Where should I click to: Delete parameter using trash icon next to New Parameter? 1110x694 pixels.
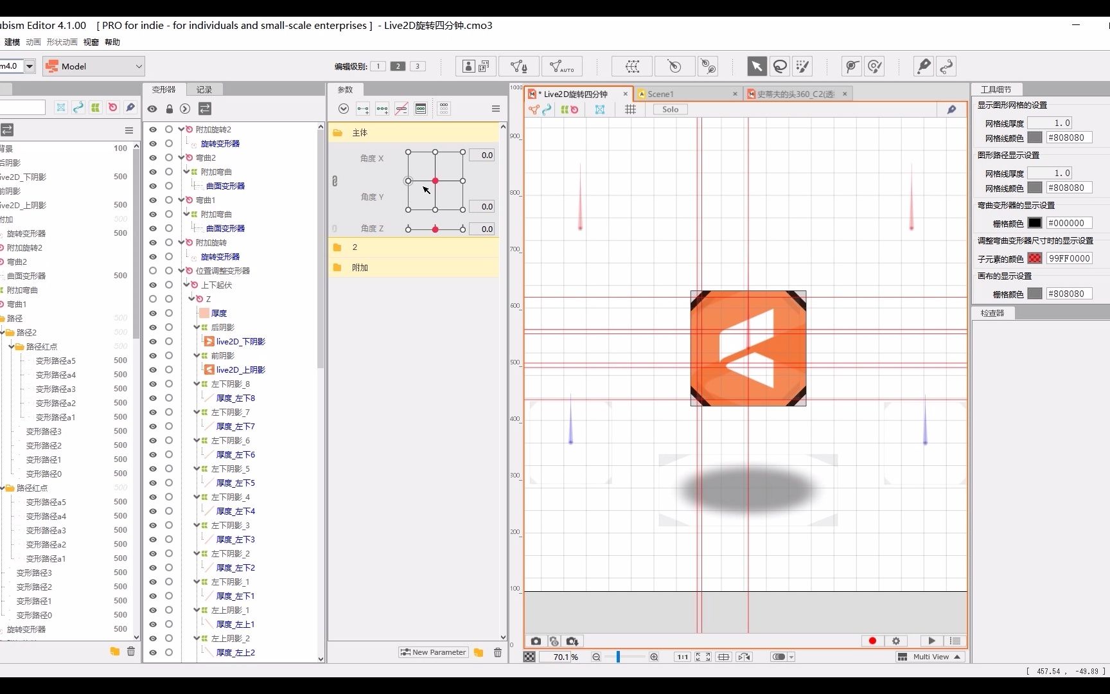498,652
